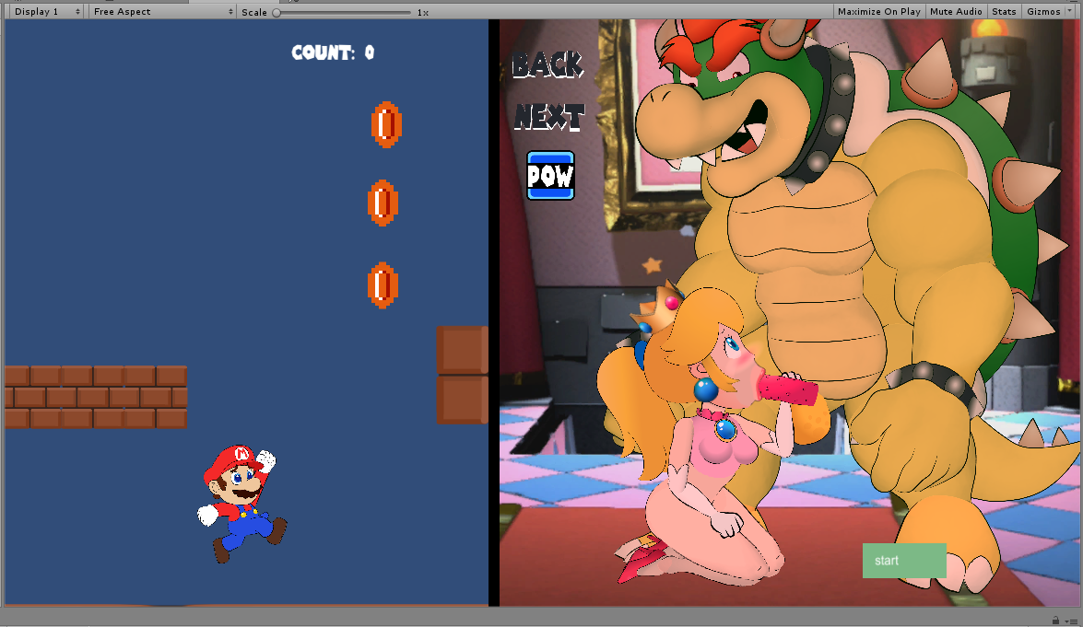1083x627 pixels.
Task: Toggle the Stats overlay
Action: point(1002,12)
